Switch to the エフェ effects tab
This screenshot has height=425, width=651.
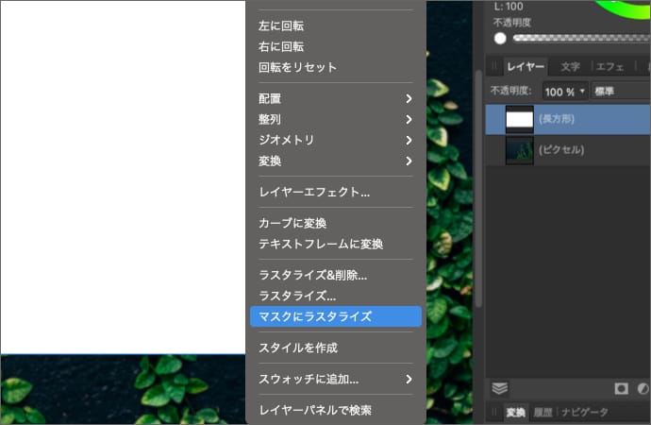click(609, 67)
